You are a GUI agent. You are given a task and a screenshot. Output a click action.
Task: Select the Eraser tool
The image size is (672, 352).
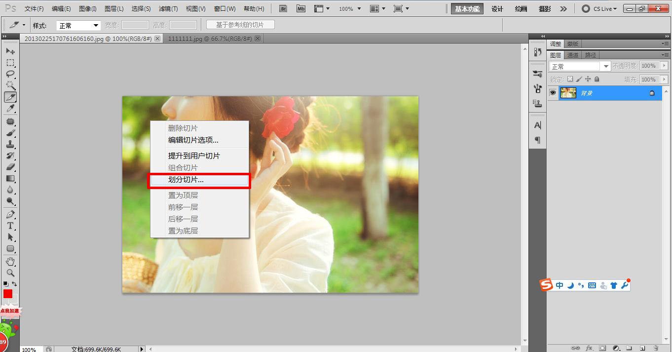coord(10,167)
